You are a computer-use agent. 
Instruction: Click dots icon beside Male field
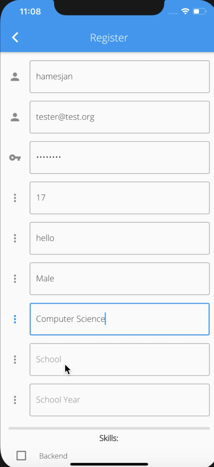click(x=15, y=279)
